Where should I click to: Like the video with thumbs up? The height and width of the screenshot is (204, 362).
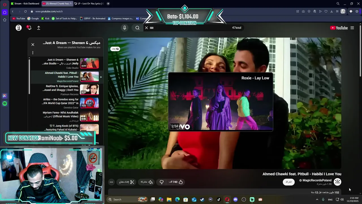tap(176, 182)
